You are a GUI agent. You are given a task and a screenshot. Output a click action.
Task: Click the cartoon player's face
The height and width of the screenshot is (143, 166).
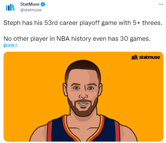[83, 90]
